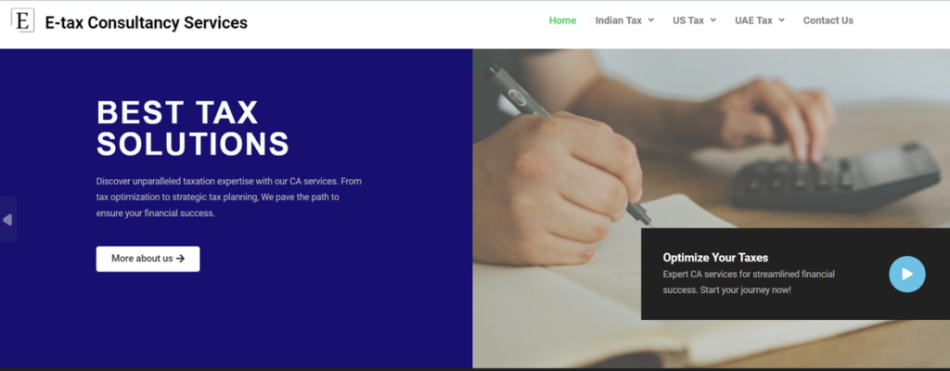Image resolution: width=950 pixels, height=371 pixels.
Task: Expand the chevron beside Indian Tax
Action: tap(650, 20)
